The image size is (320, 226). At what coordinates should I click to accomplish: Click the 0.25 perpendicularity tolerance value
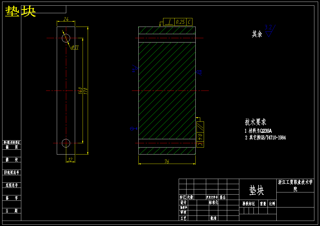pyautogui.click(x=180, y=22)
